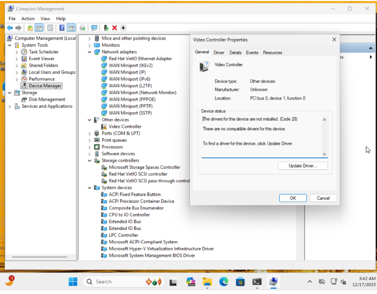This screenshot has height=294, width=377.
Task: Show hidden tray icons chevron
Action: pos(309,281)
